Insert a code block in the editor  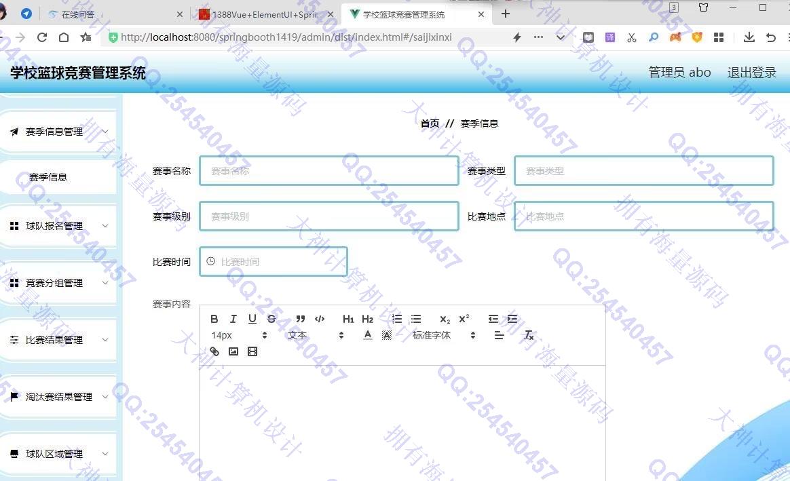click(320, 319)
